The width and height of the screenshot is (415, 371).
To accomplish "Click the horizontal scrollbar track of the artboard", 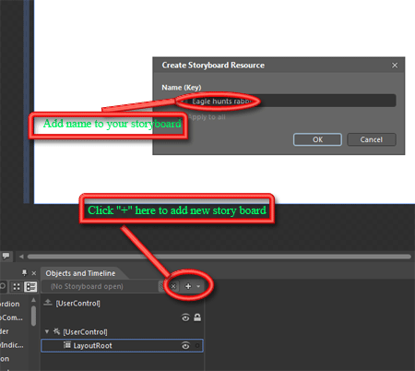I will point(219,257).
